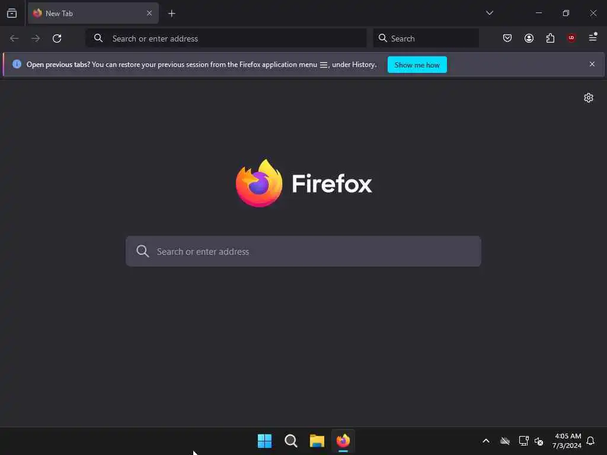Click the magnifier icon in the address bar
This screenshot has height=455, width=607.
tap(98, 38)
